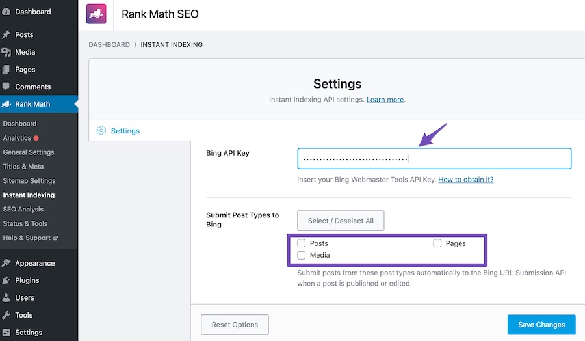Click the Rank Math sidebar icon
Image resolution: width=585 pixels, height=341 pixels.
pyautogui.click(x=6, y=104)
